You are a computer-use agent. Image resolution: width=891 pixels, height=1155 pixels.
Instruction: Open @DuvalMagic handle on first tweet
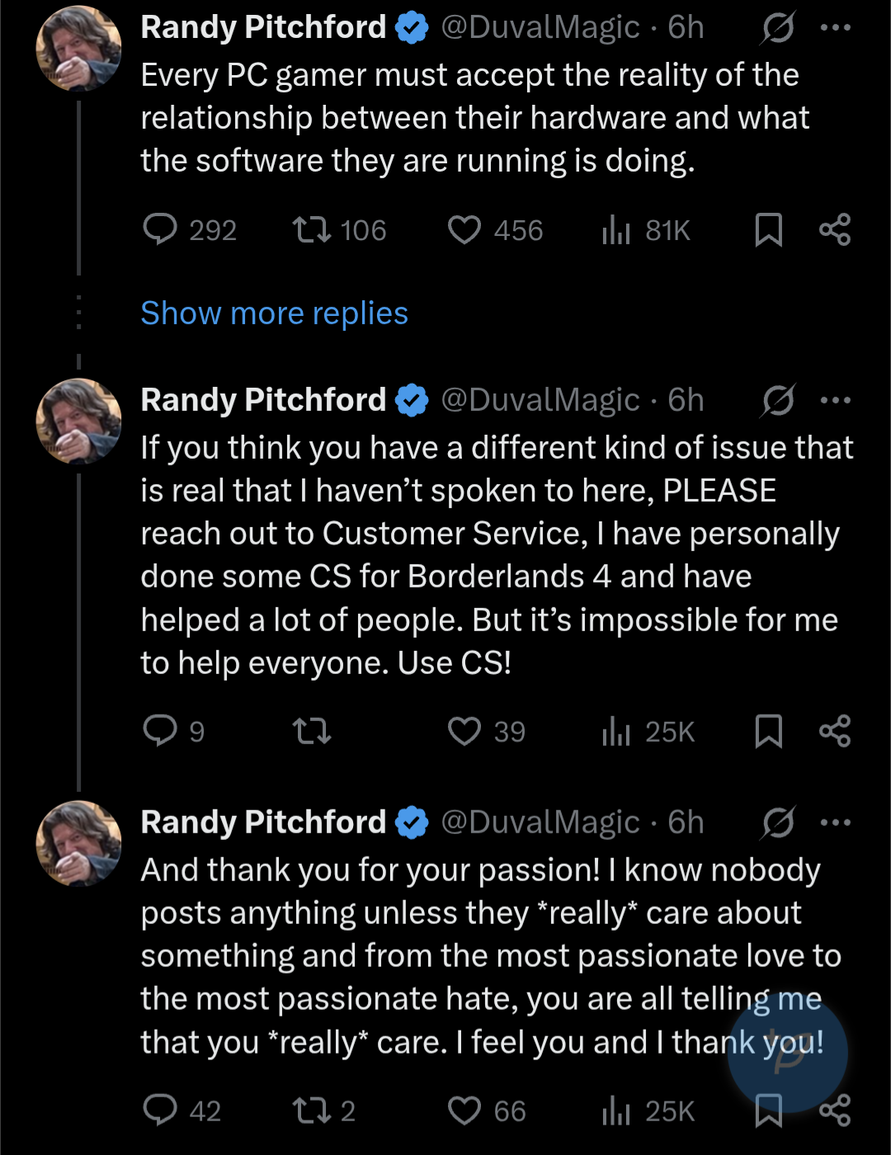coord(540,28)
